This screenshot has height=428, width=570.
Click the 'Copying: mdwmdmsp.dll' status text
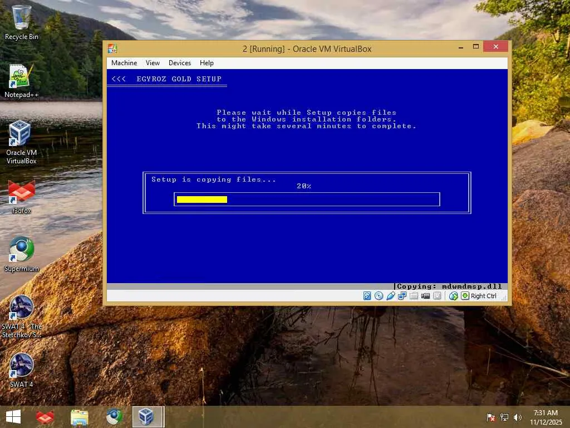[449, 286]
